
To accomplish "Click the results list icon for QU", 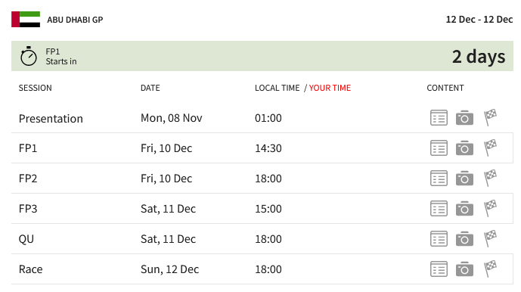I will point(439,239).
